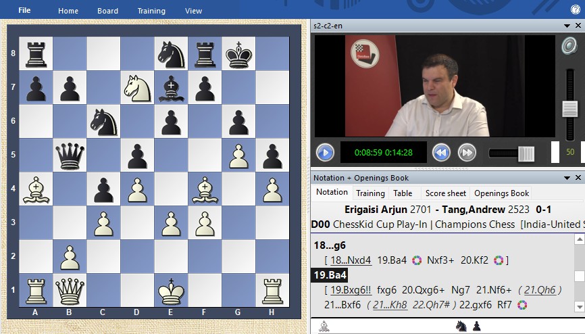Rewind the video with the back button
Screen dimensions: 585x334
pyautogui.click(x=441, y=152)
